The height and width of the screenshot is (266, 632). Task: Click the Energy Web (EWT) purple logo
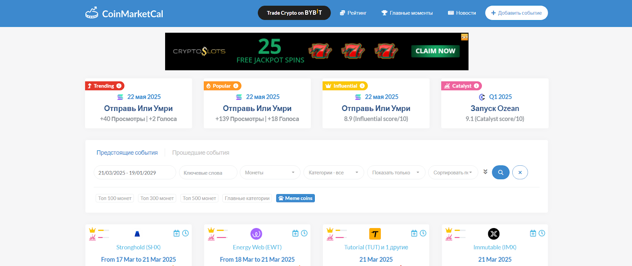(x=256, y=234)
